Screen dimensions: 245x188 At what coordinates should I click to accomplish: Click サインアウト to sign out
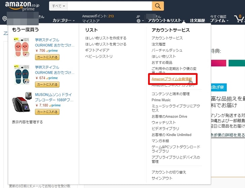tap(162, 178)
